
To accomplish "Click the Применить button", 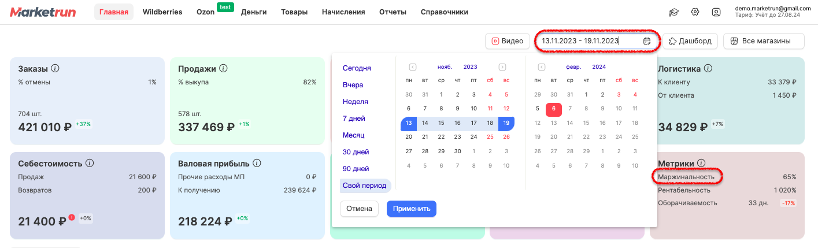I will (x=412, y=209).
